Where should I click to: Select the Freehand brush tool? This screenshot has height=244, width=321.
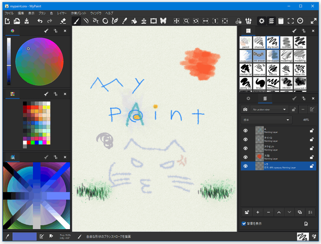click(76, 21)
